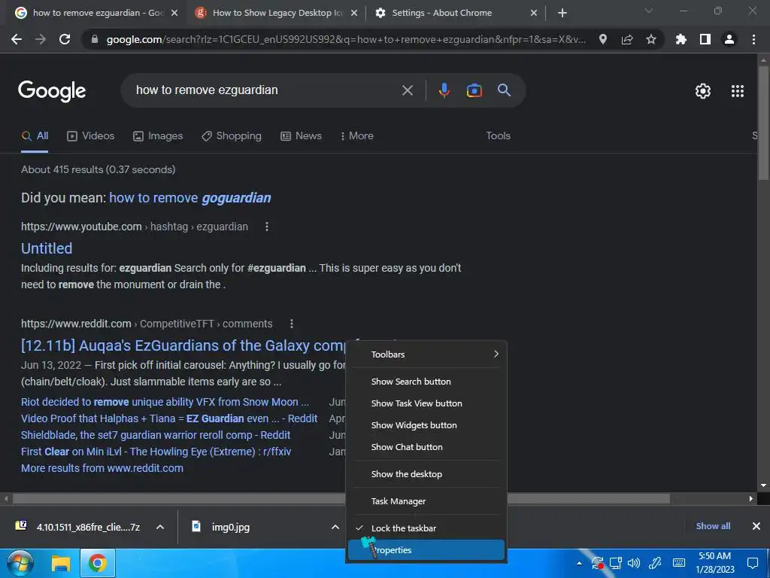Go forward using the browser forward arrow
Screen dimensions: 770x578
pyautogui.click(x=41, y=39)
